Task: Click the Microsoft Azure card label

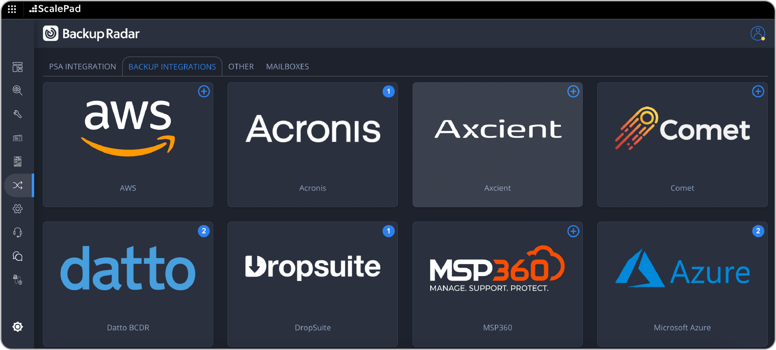Action: [x=682, y=328]
